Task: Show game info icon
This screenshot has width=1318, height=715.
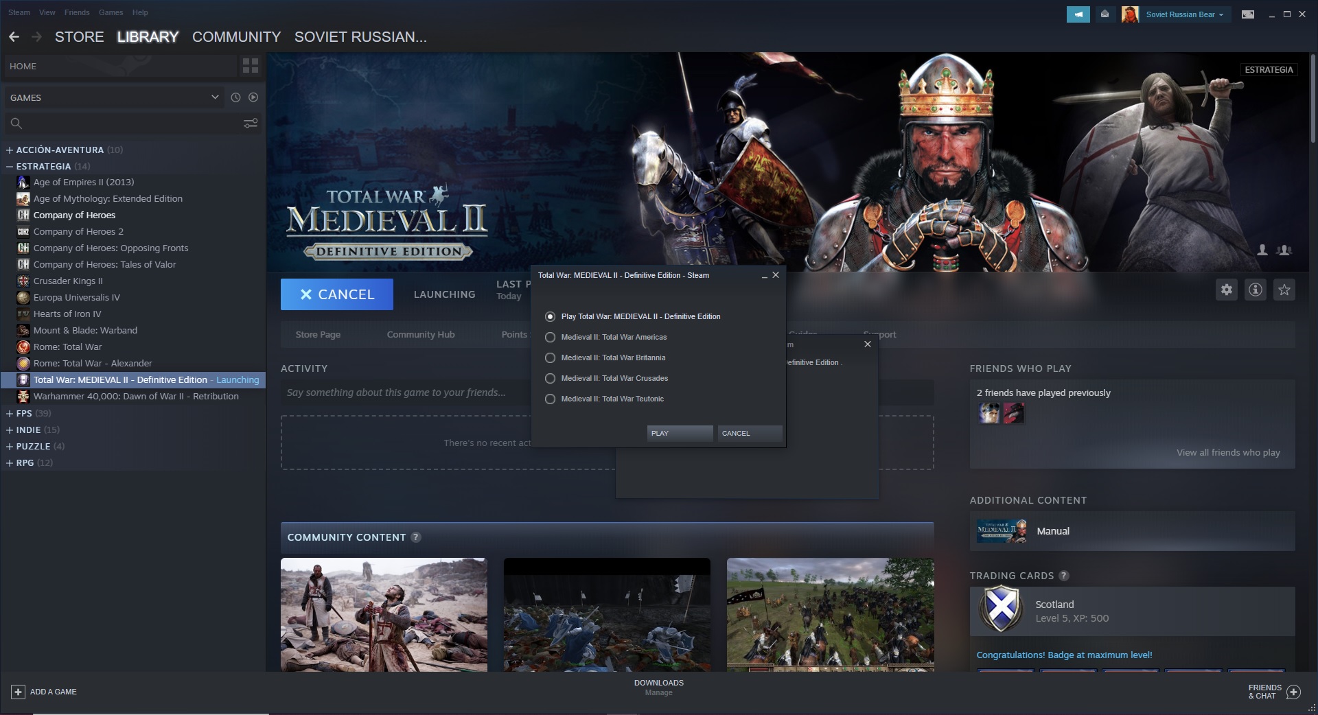Action: pos(1256,290)
